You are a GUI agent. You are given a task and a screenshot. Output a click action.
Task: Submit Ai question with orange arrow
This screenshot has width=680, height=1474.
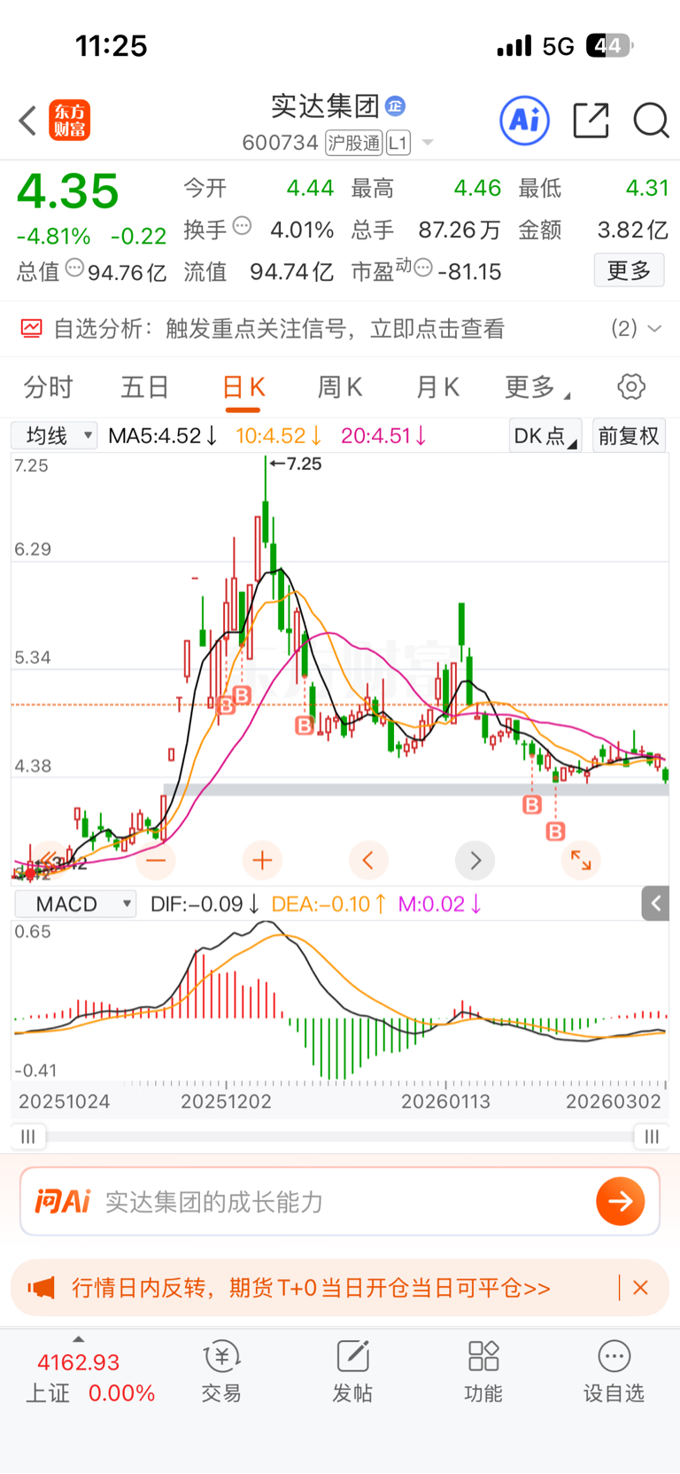click(620, 1201)
